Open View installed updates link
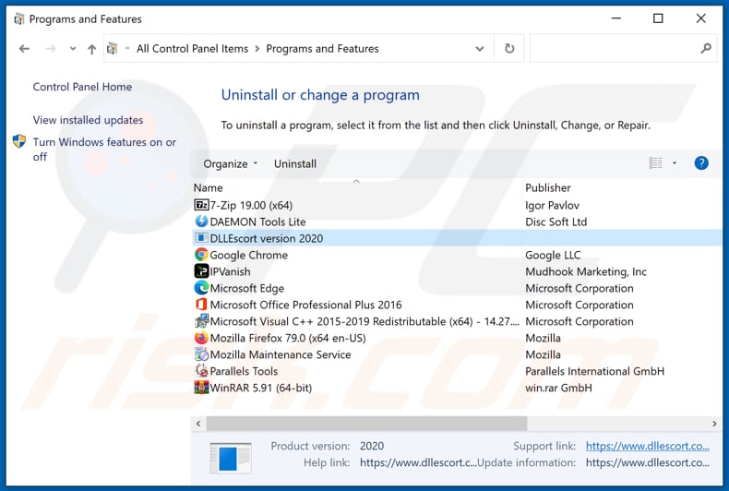Viewport: 729px width, 491px height. coord(88,120)
